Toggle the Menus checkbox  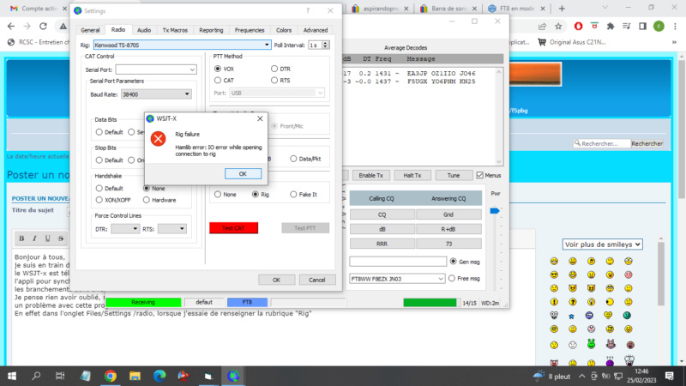480,175
